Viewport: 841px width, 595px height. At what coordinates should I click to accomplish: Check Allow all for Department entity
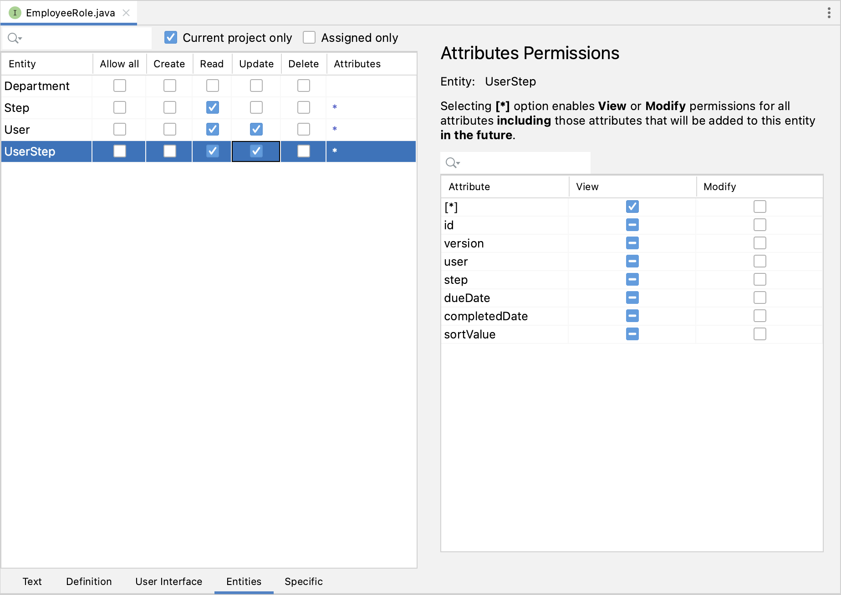[x=120, y=86]
